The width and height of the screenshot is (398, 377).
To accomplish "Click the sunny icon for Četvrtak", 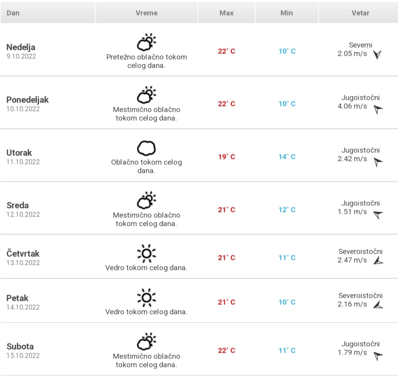I will (146, 253).
